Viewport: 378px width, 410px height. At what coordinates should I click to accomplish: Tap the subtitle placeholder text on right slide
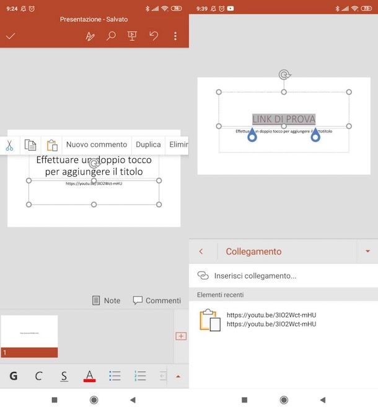tap(284, 131)
